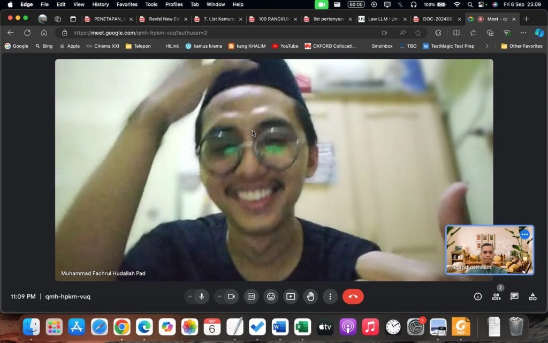The image size is (548, 343).
Task: Open more options three-dot menu
Action: 330,296
